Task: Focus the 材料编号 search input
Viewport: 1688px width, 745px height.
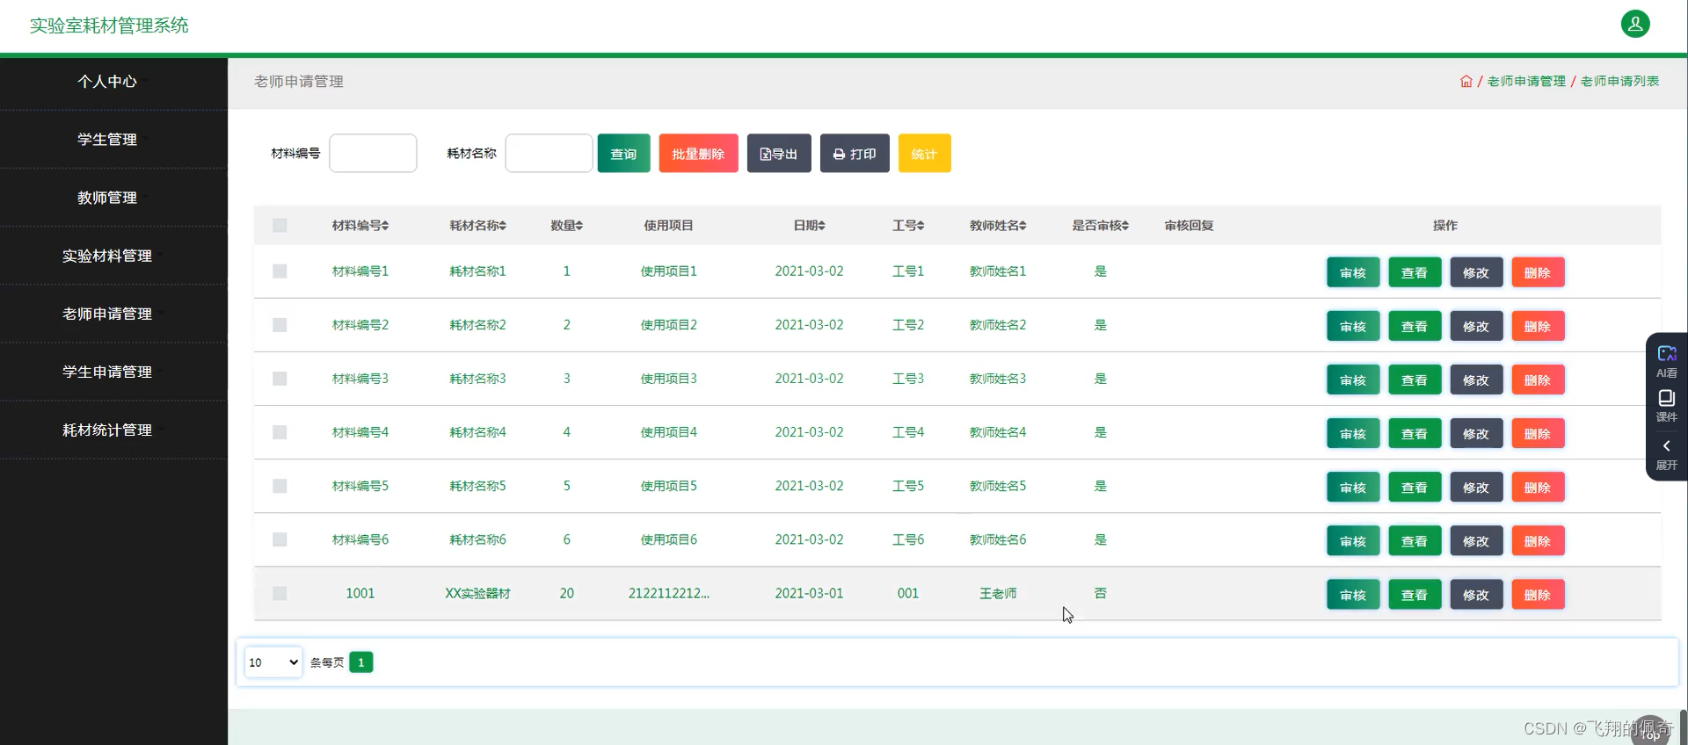Action: [x=373, y=154]
